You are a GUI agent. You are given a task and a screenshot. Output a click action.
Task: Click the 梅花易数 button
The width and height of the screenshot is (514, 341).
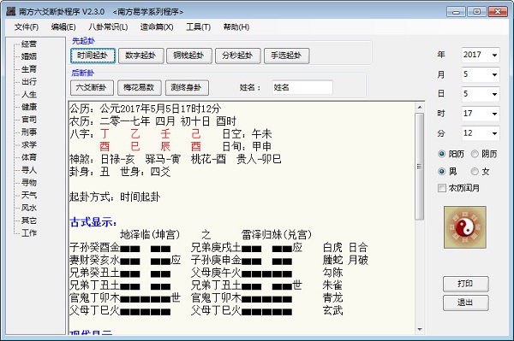[x=140, y=88]
